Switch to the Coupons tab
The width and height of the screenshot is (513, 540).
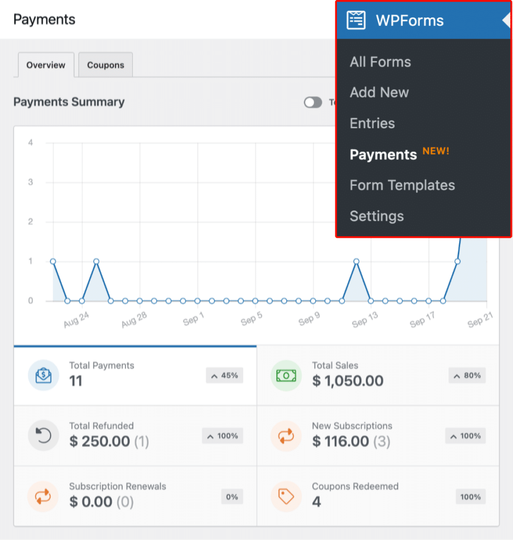105,64
